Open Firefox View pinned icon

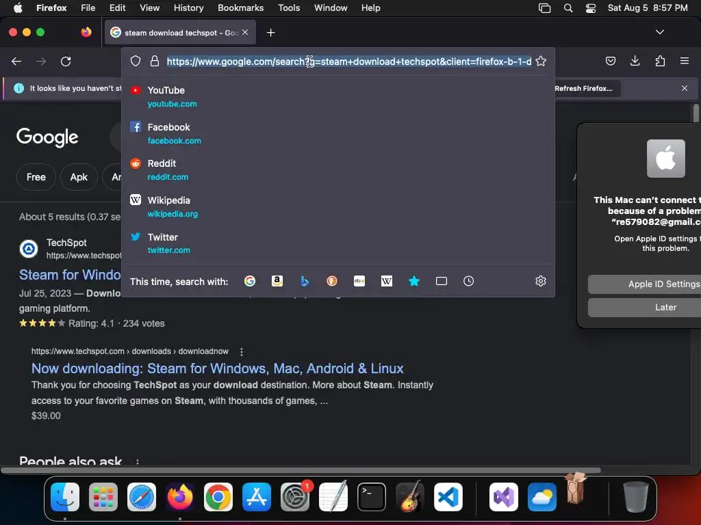[x=86, y=32]
